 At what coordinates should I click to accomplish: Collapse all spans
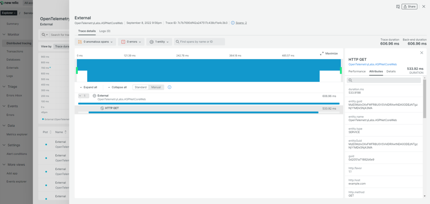[x=117, y=87]
